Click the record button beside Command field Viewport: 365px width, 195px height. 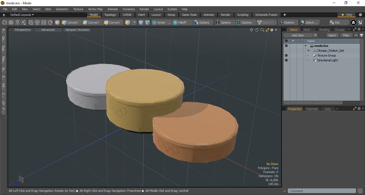coord(360,191)
